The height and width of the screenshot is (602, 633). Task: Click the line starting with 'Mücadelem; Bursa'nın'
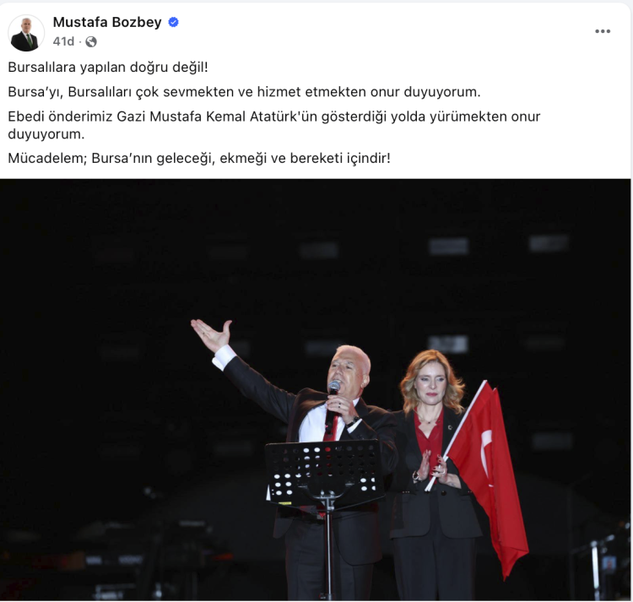pos(199,158)
